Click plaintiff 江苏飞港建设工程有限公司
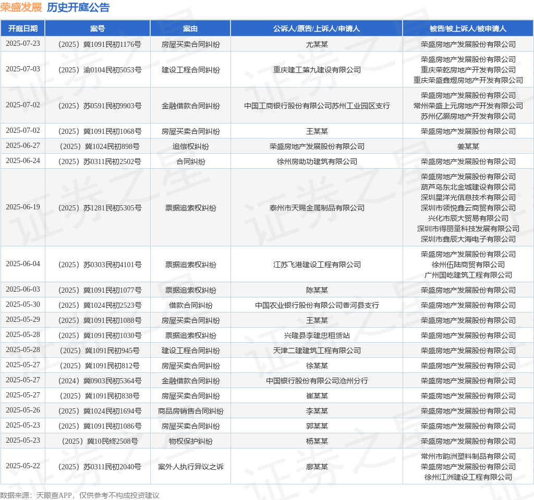This screenshot has height=500, width=534. click(x=317, y=265)
